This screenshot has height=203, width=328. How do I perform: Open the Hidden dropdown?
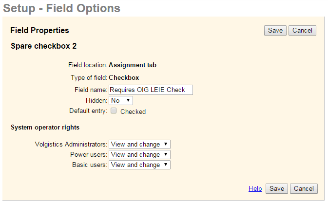point(121,100)
